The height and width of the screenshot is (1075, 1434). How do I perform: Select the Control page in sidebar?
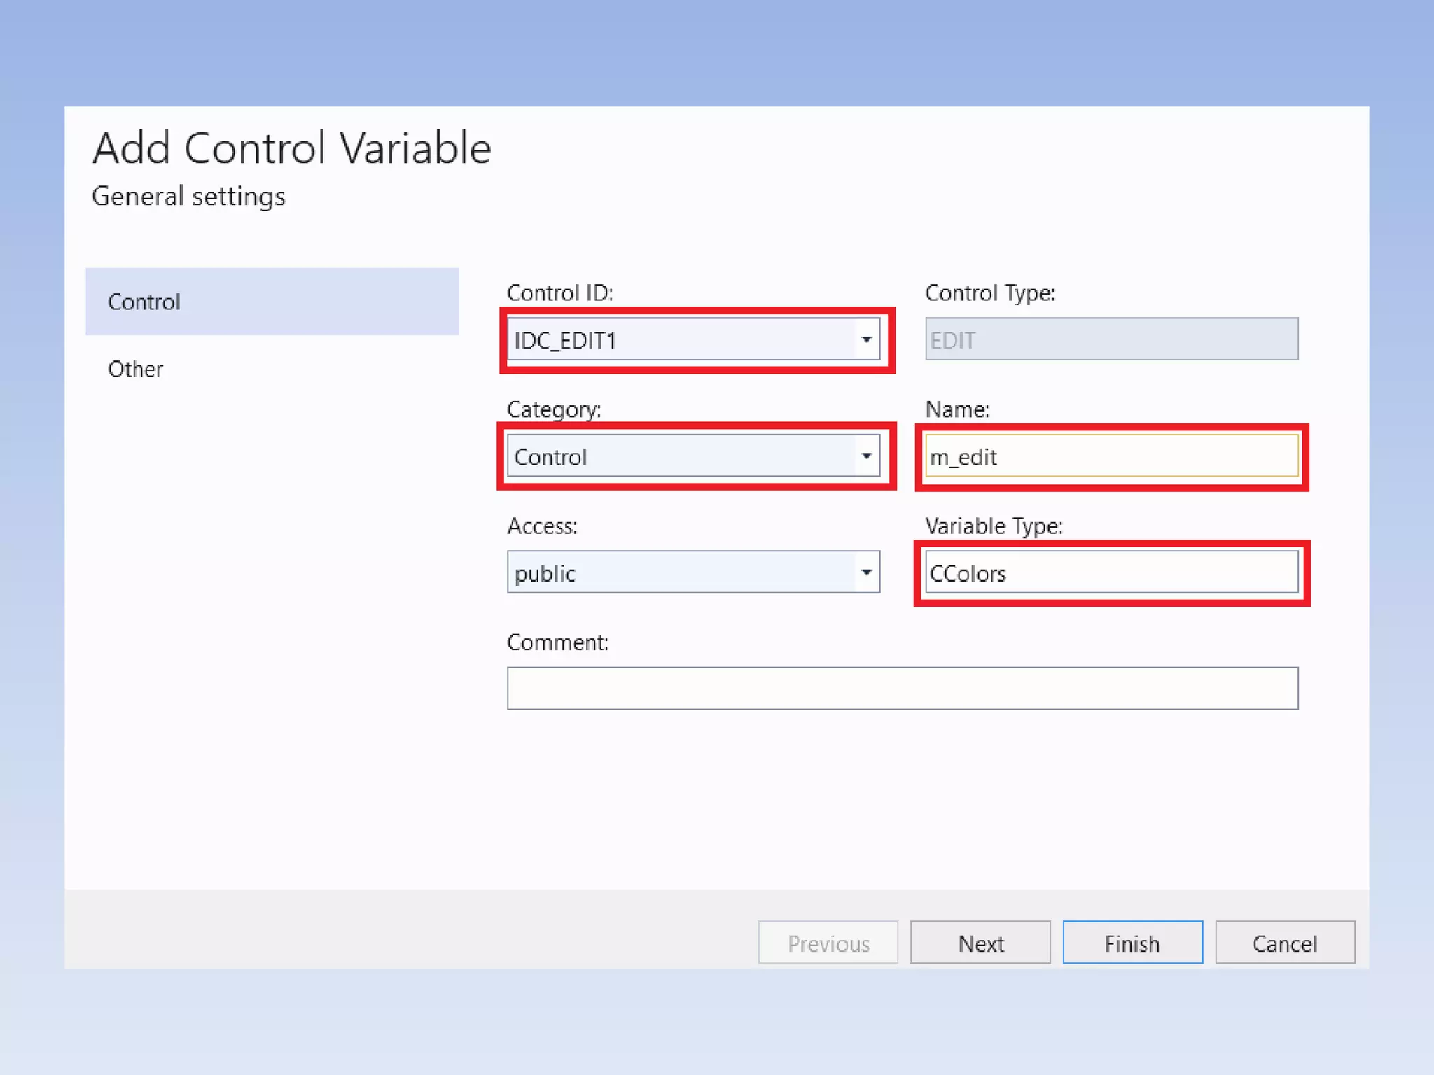(272, 302)
